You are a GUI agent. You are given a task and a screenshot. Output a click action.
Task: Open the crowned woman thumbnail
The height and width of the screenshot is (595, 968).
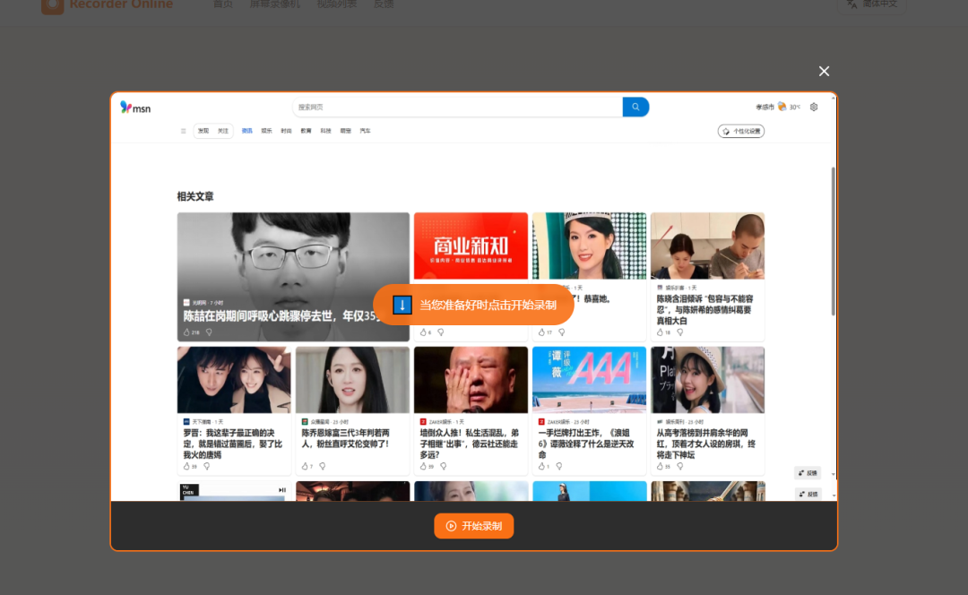(589, 246)
